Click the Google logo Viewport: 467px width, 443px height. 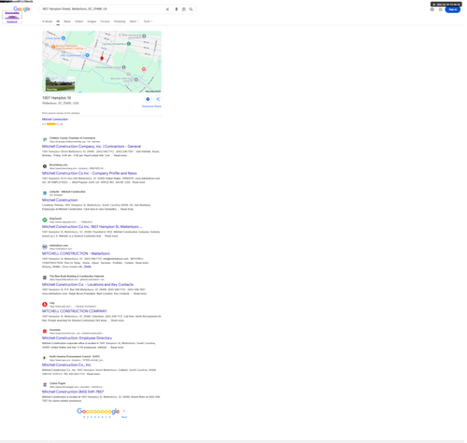tap(21, 9)
